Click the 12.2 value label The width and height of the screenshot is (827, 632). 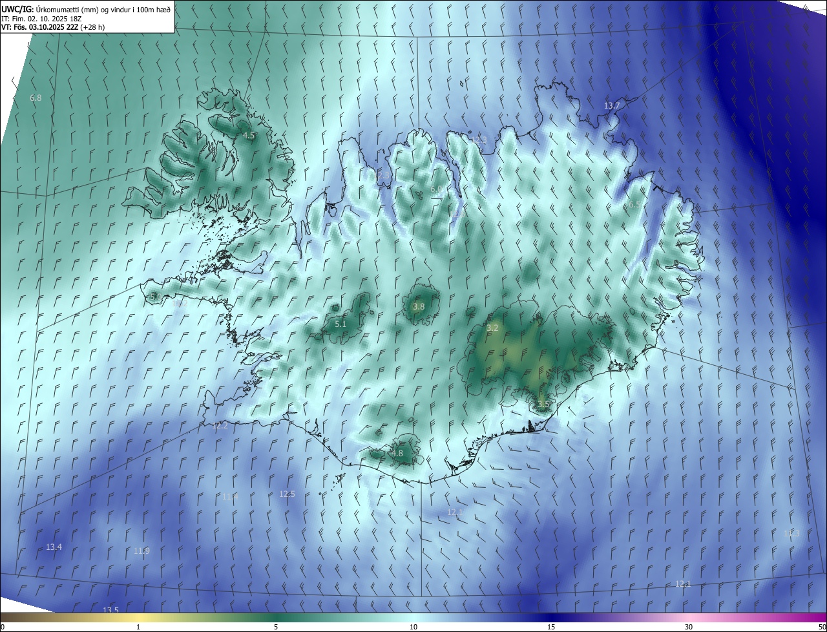[220, 426]
